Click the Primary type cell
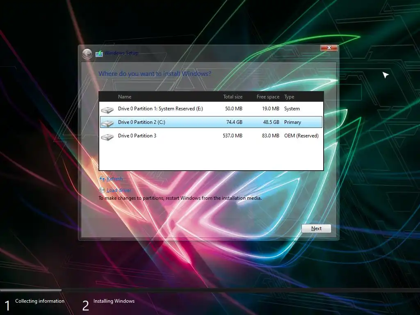 [x=292, y=122]
